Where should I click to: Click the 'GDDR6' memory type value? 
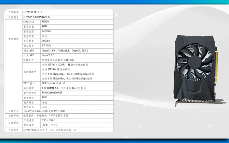pyautogui.click(x=46, y=31)
